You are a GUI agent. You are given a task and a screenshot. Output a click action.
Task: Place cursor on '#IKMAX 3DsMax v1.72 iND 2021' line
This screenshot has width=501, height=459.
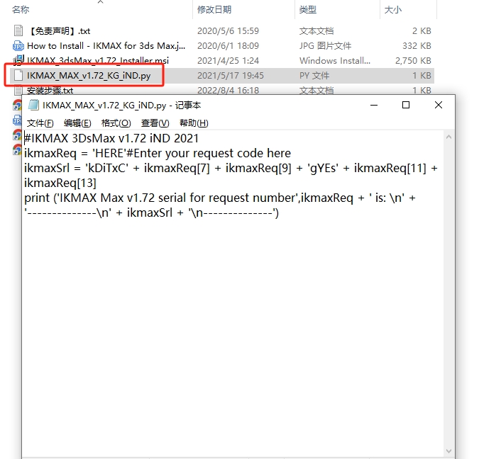pyautogui.click(x=111, y=138)
